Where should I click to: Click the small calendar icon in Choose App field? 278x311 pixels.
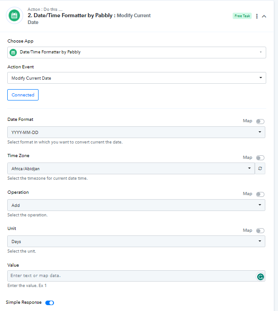coord(13,53)
